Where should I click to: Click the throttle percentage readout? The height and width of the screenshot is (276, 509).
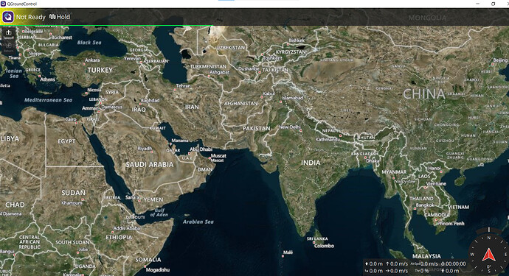[x=422, y=271]
